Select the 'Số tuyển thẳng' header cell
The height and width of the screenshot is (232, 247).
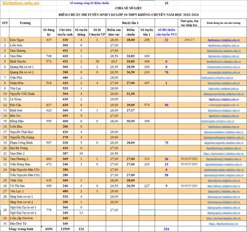(x=81, y=32)
